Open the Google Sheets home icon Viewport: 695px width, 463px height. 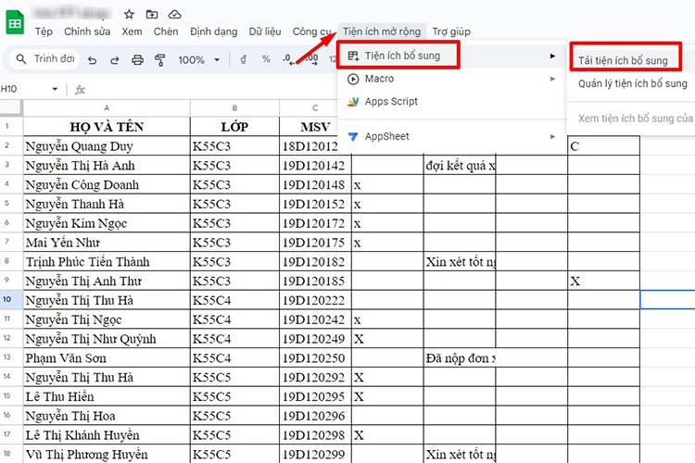tap(15, 22)
